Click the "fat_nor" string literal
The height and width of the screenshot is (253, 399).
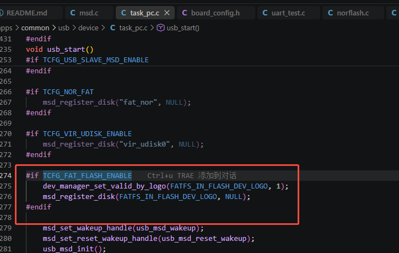pos(138,103)
